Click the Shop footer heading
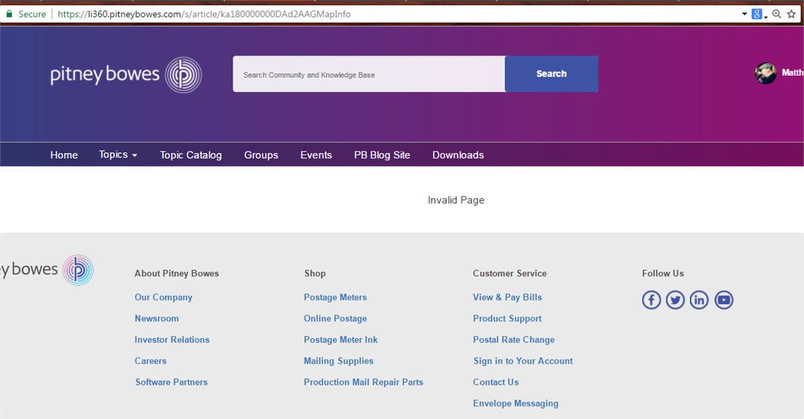Screen dimensions: 804x419 coord(315,274)
